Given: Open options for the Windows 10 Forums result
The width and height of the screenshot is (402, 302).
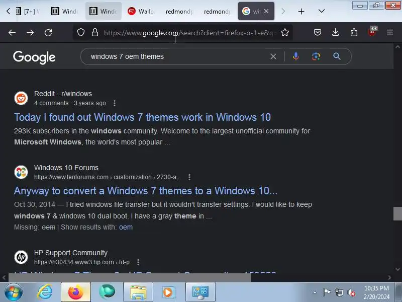Looking at the screenshot, I should click(189, 177).
